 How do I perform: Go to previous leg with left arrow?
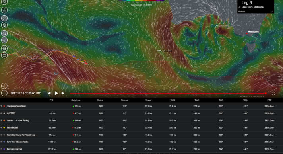tap(239, 7)
